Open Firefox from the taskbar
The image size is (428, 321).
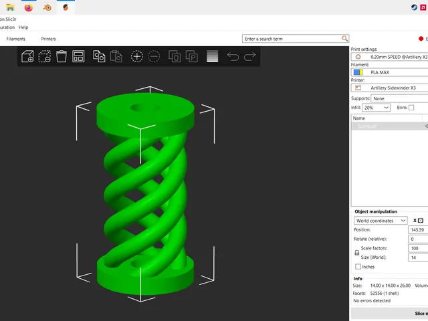29,7
